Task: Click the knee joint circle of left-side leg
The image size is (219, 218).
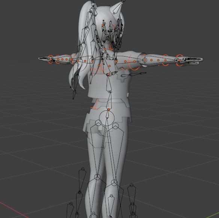Action: pos(97,177)
